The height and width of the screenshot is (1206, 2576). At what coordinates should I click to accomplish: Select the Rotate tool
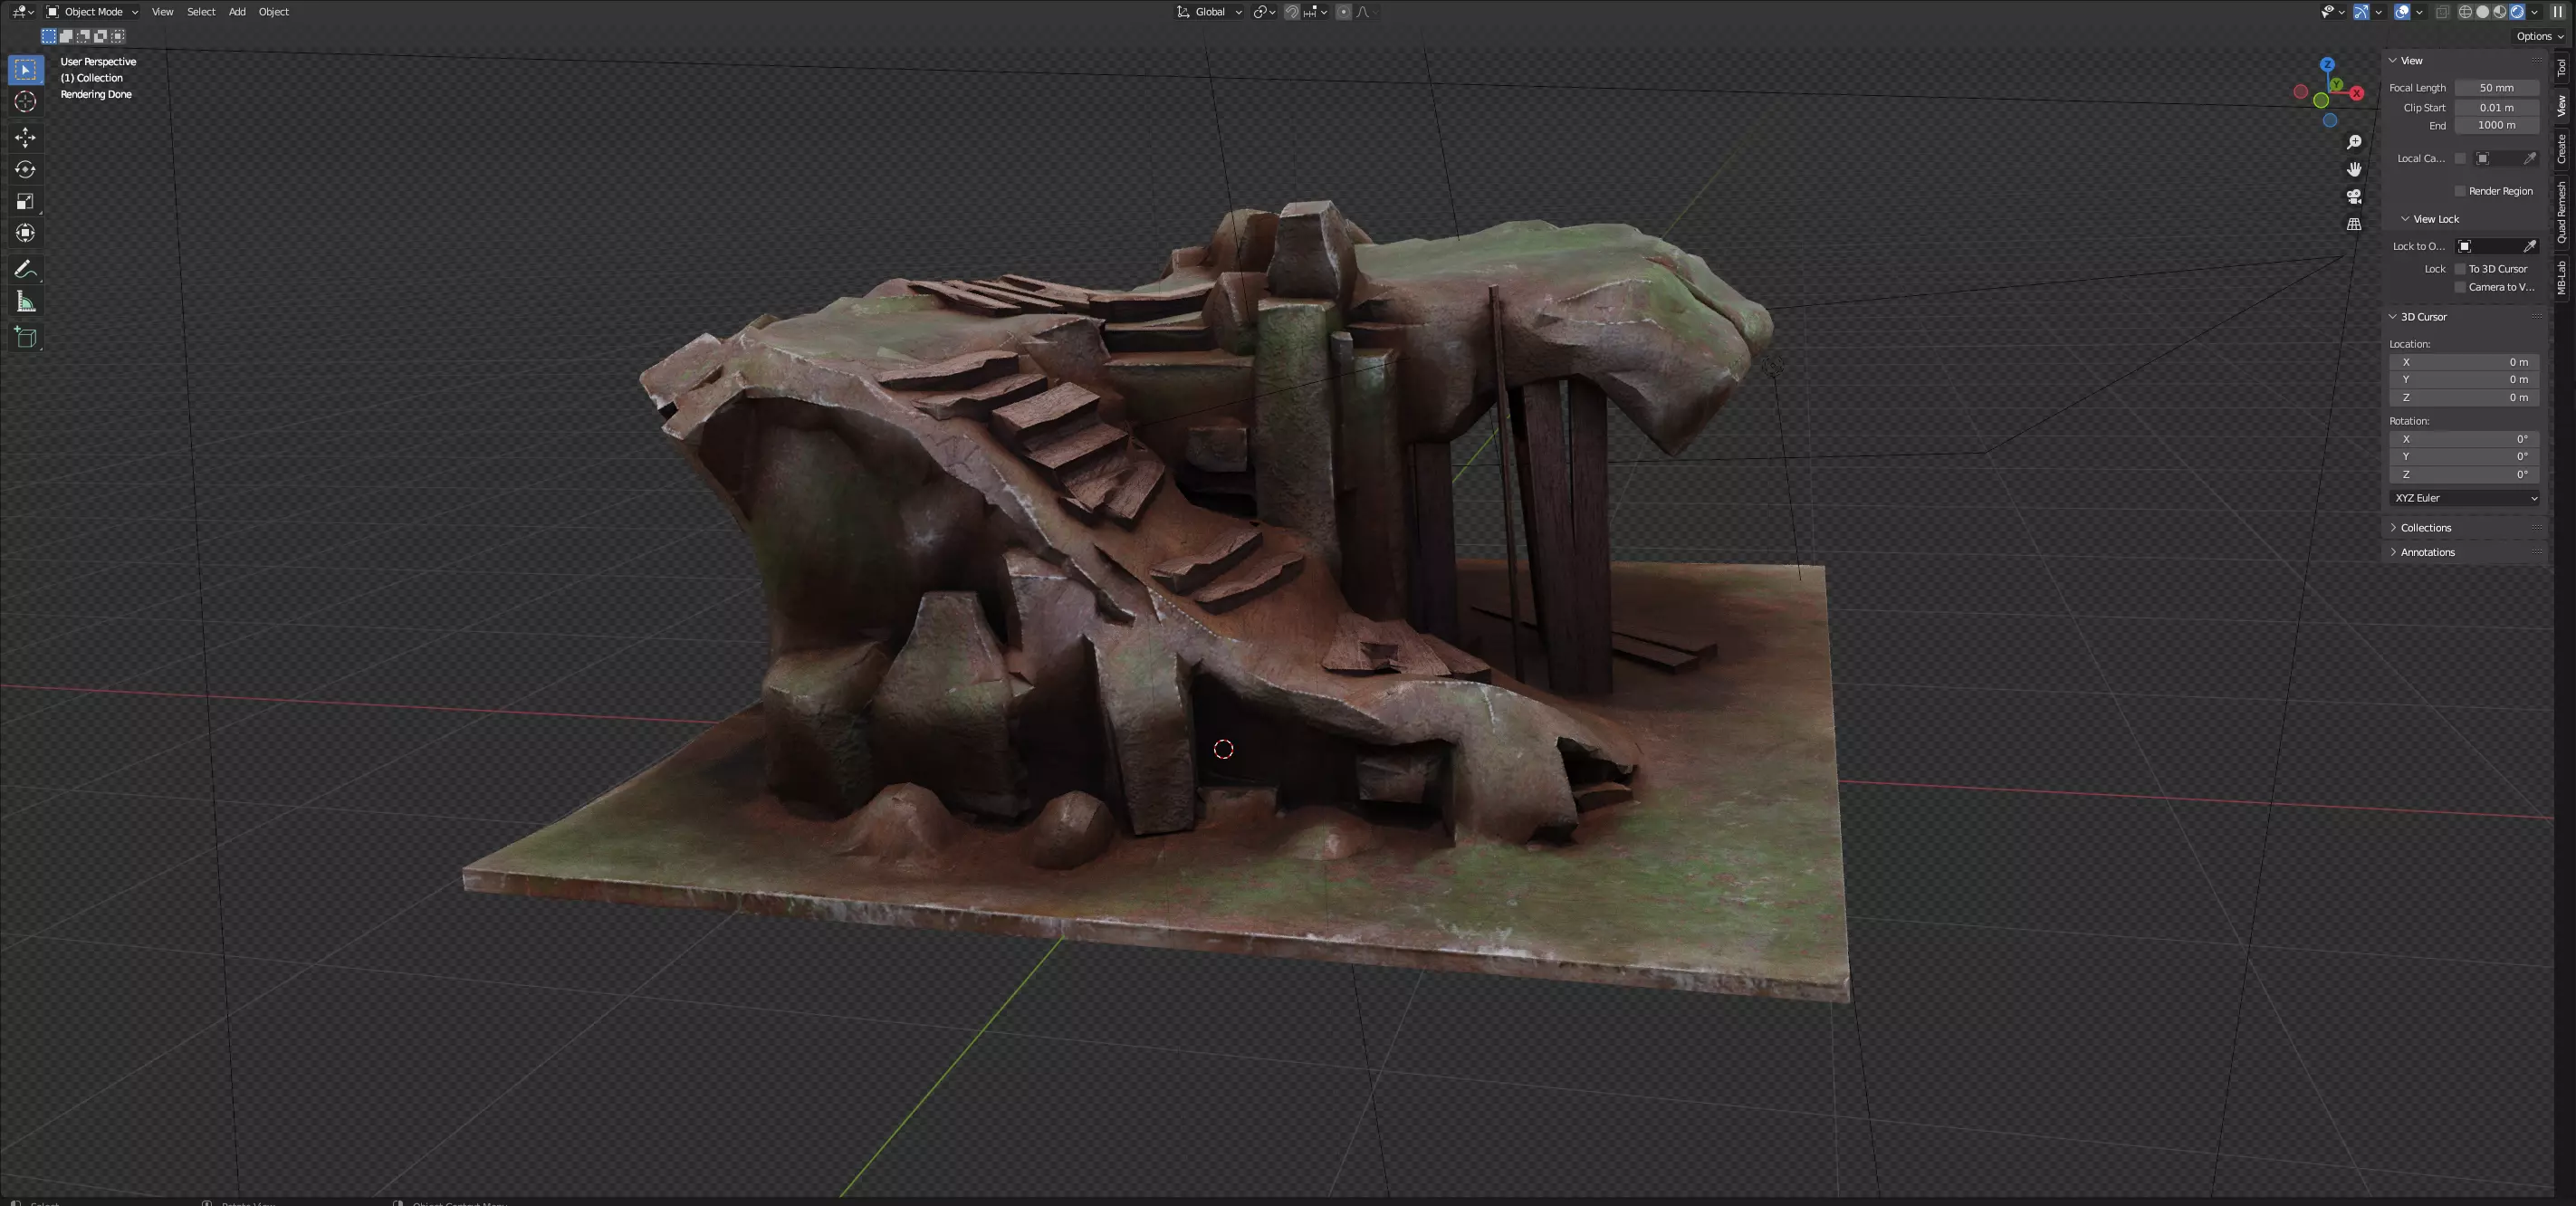(x=25, y=169)
